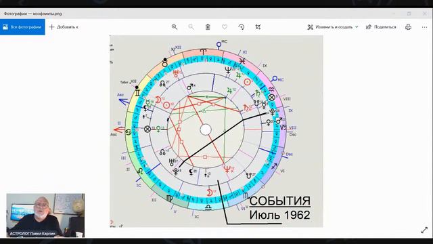The height and width of the screenshot is (244, 433).
Task: Open the Edit and create dropdown
Action: (333, 27)
